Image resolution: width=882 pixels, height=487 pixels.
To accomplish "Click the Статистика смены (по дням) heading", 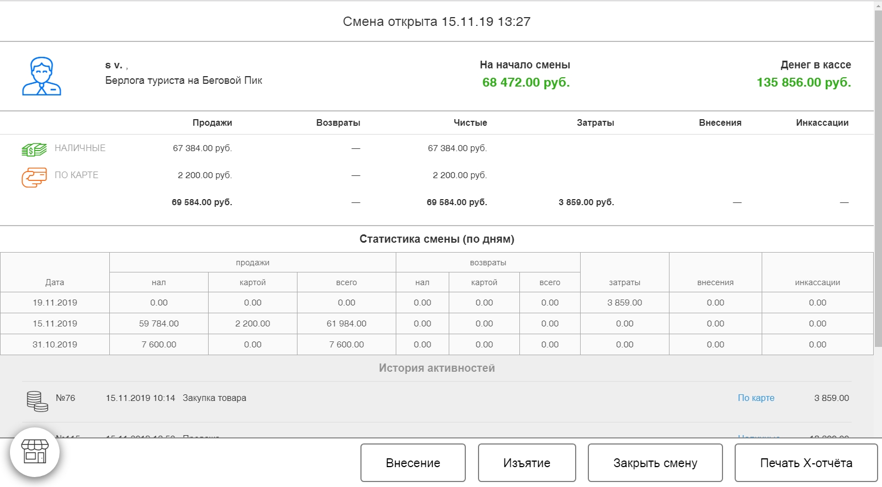I will click(437, 239).
